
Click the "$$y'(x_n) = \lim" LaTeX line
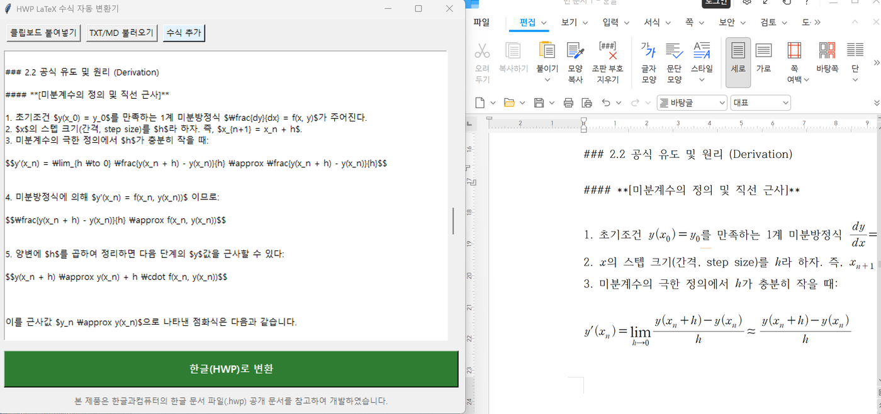196,163
